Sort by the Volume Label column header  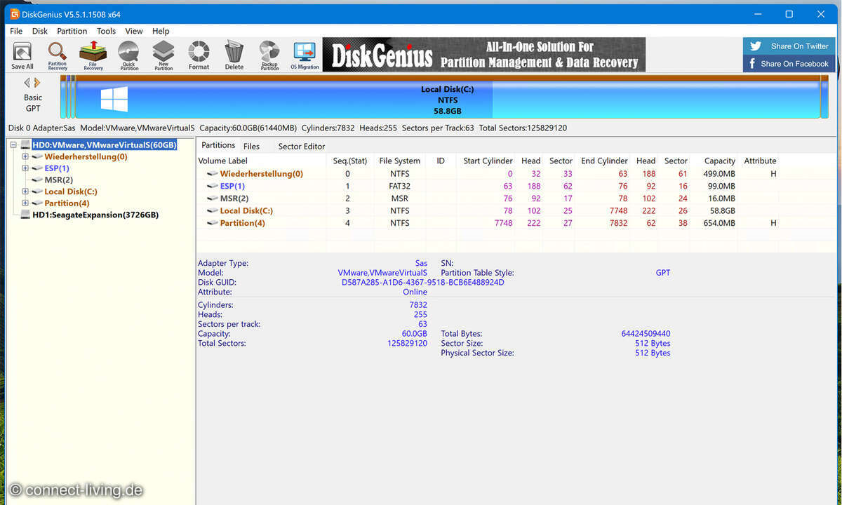222,161
